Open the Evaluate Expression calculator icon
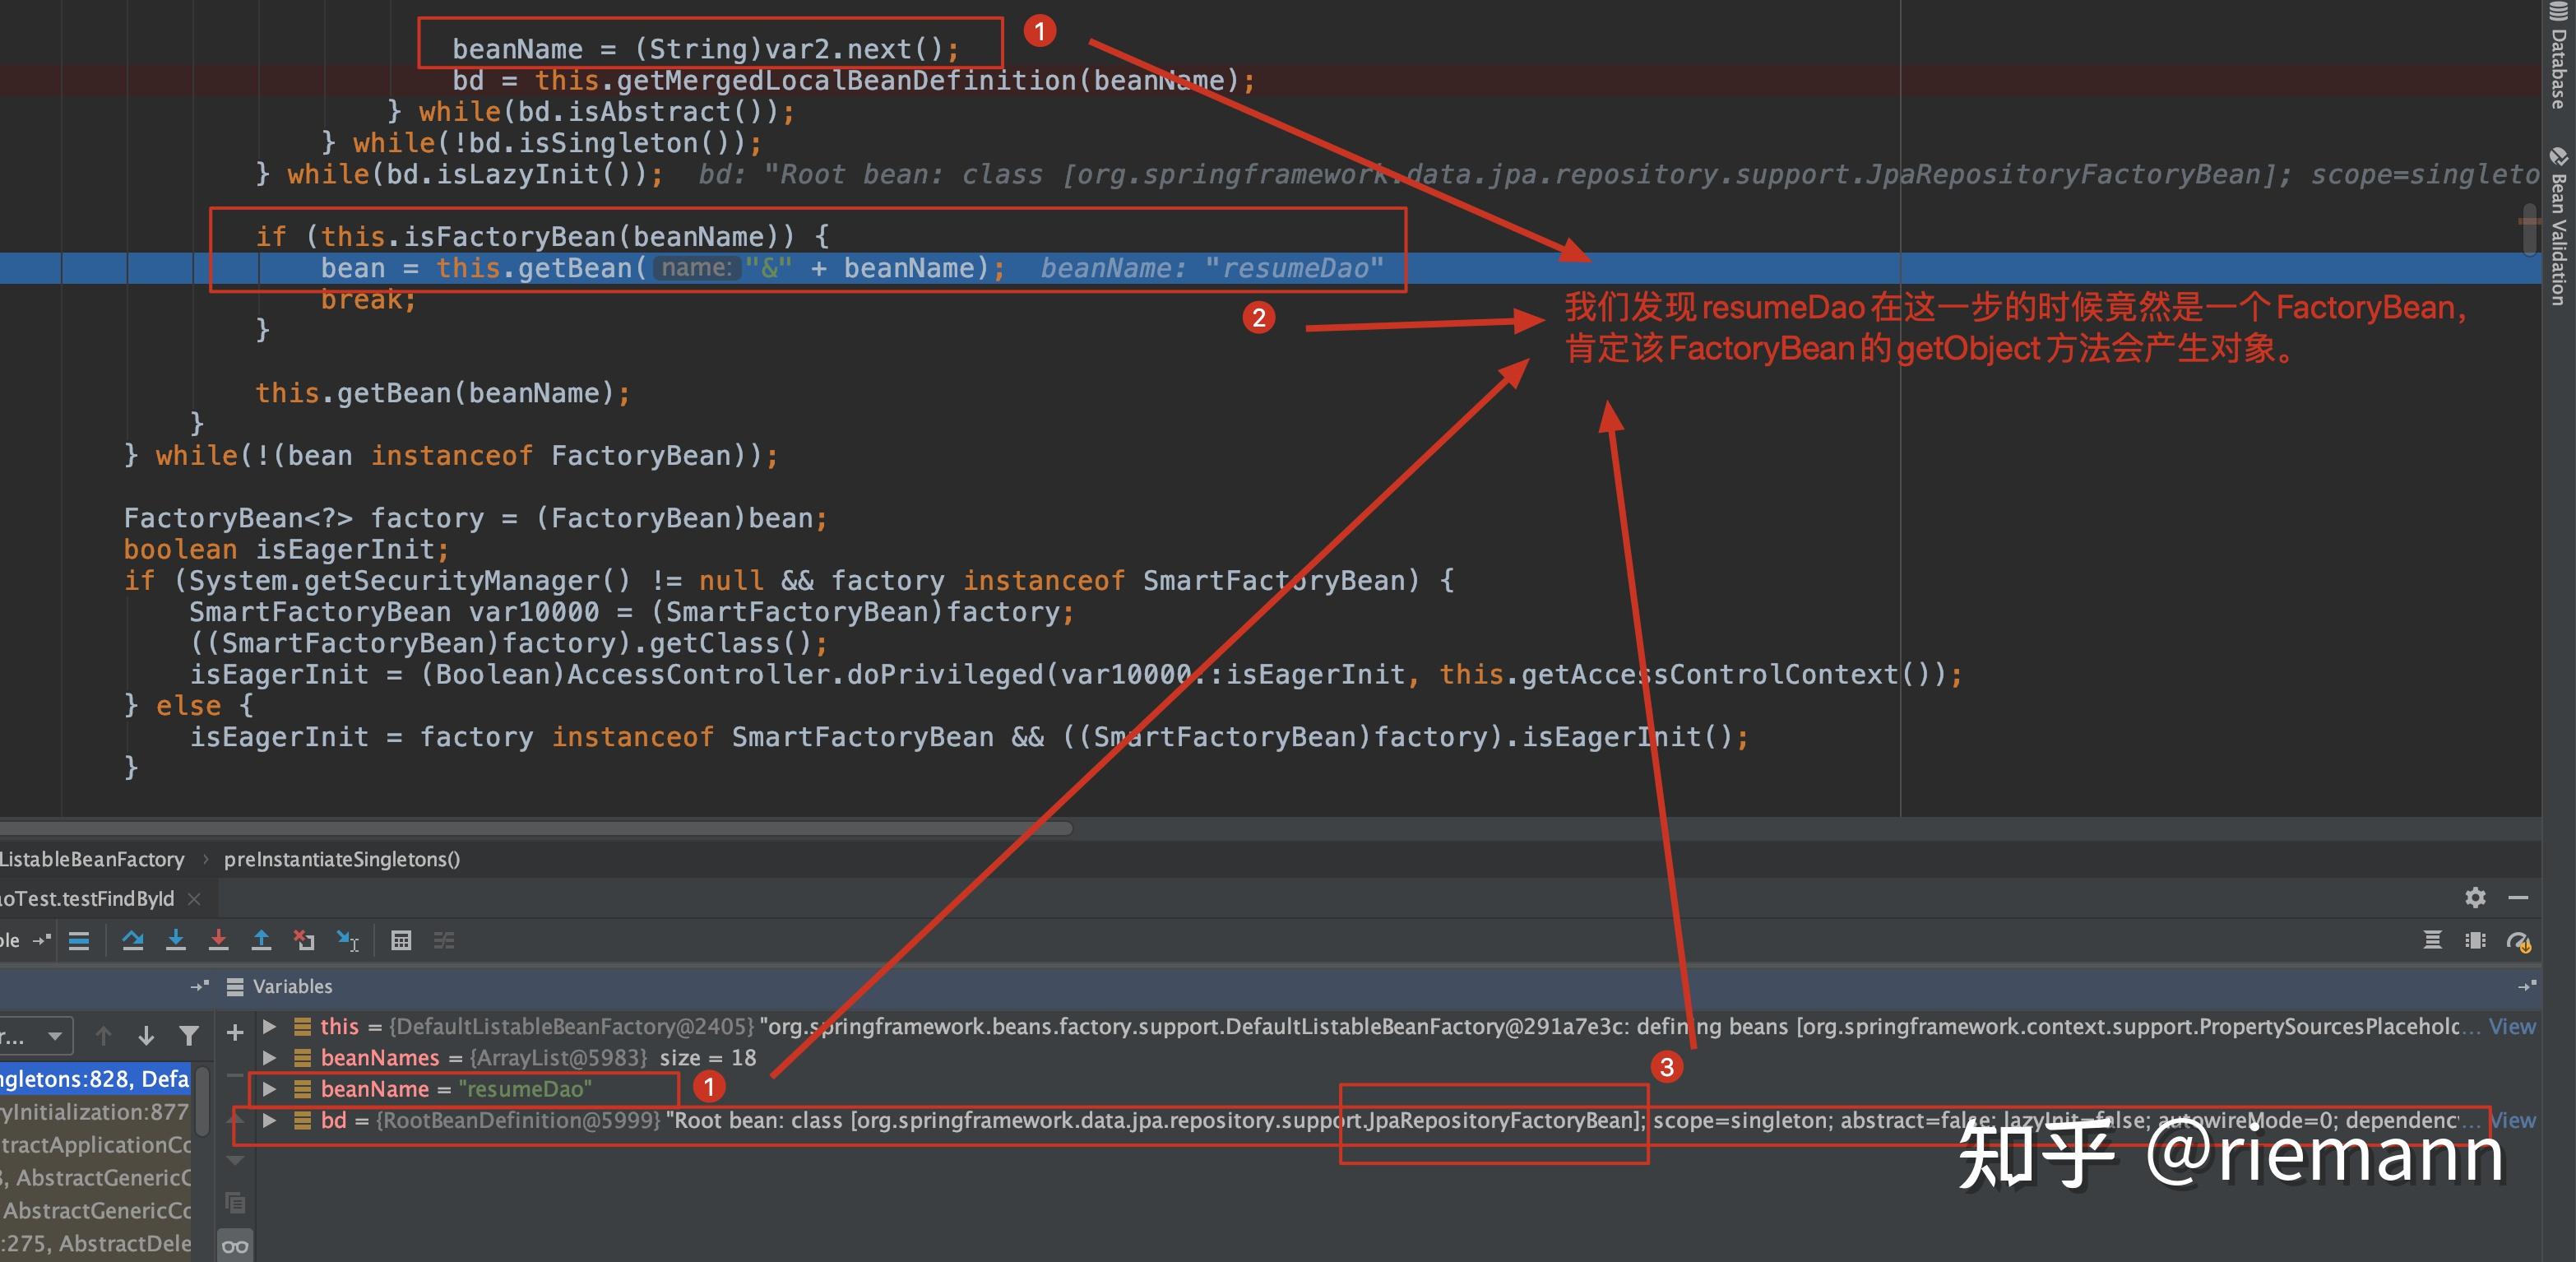This screenshot has width=2576, height=1262. 401,940
